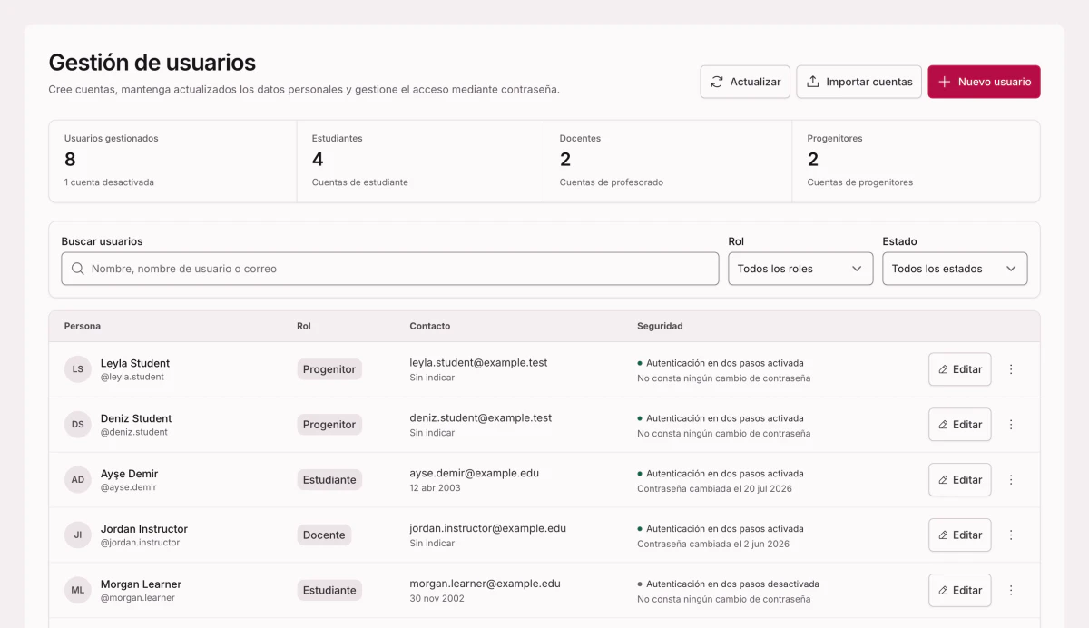The width and height of the screenshot is (1089, 628).
Task: Edit Jordan Instructor's account
Action: pos(960,535)
